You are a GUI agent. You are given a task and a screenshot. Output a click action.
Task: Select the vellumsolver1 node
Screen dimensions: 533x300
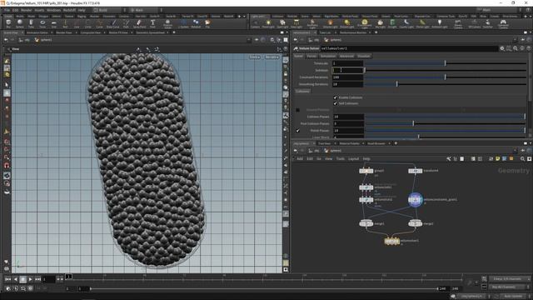(x=391, y=241)
